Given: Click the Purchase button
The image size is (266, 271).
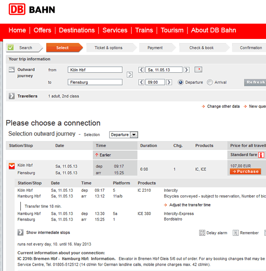Looking at the screenshot, I should [x=245, y=171].
